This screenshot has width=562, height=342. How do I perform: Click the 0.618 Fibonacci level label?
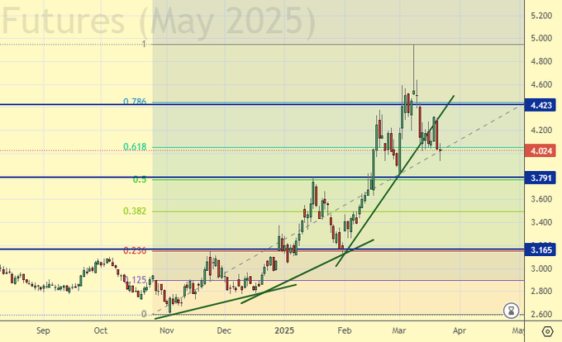[x=135, y=147]
